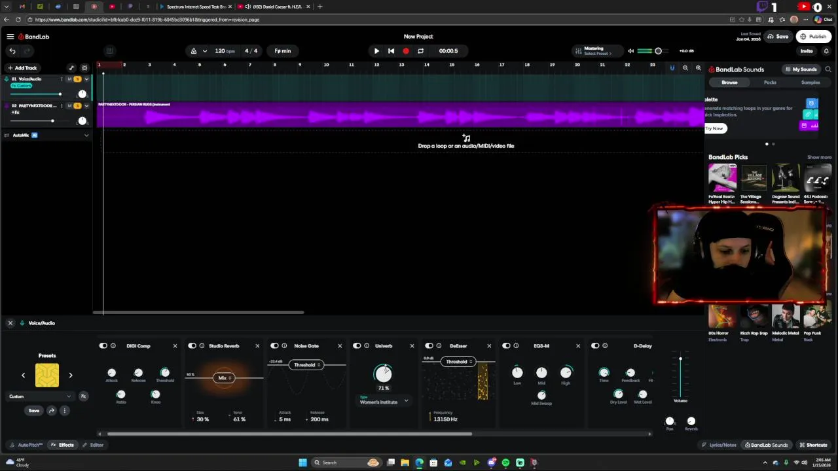The width and height of the screenshot is (838, 471).
Task: Close the Voice/Audio effects panel
Action: [x=10, y=323]
